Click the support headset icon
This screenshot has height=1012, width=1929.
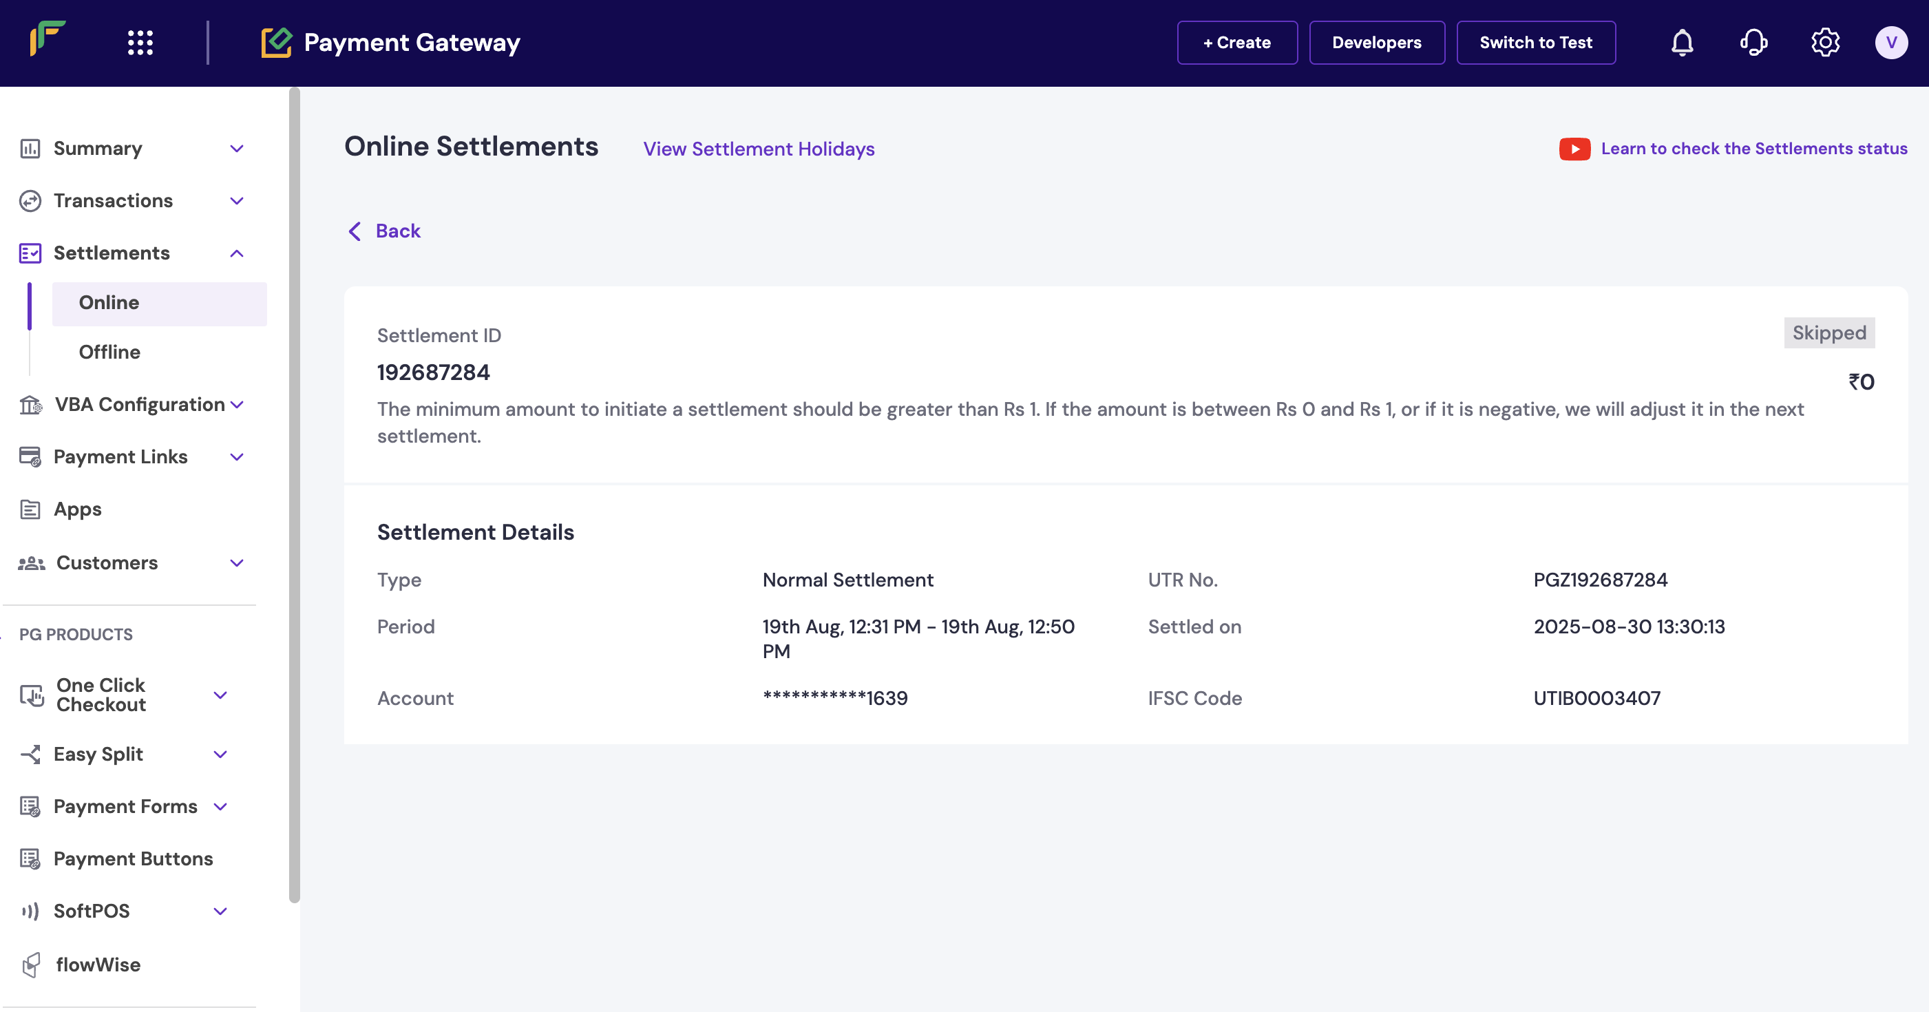point(1753,43)
